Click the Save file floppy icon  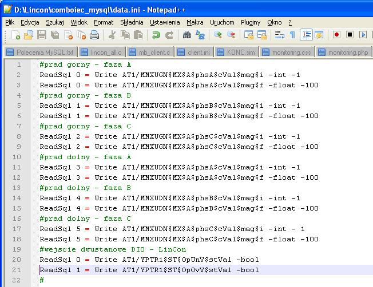(42, 35)
